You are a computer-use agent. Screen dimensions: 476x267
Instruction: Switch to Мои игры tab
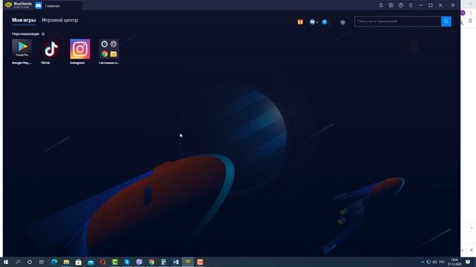pyautogui.click(x=24, y=20)
